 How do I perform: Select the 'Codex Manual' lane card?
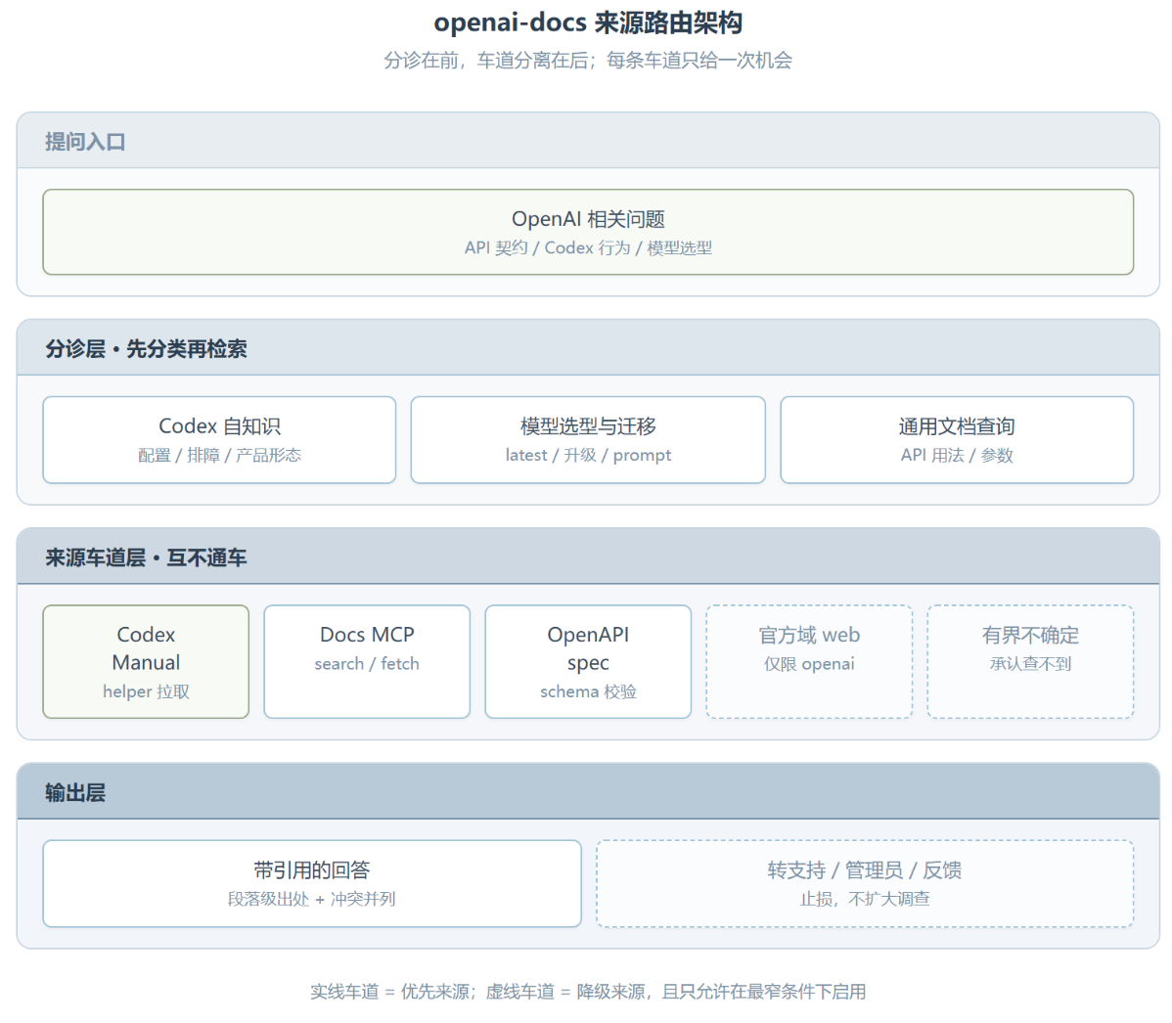(146, 662)
